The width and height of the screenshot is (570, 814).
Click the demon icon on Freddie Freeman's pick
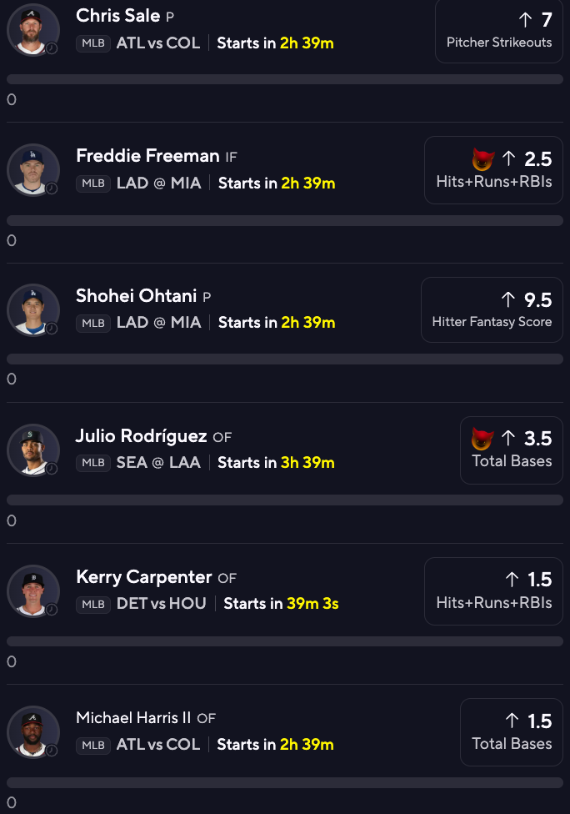click(x=482, y=159)
